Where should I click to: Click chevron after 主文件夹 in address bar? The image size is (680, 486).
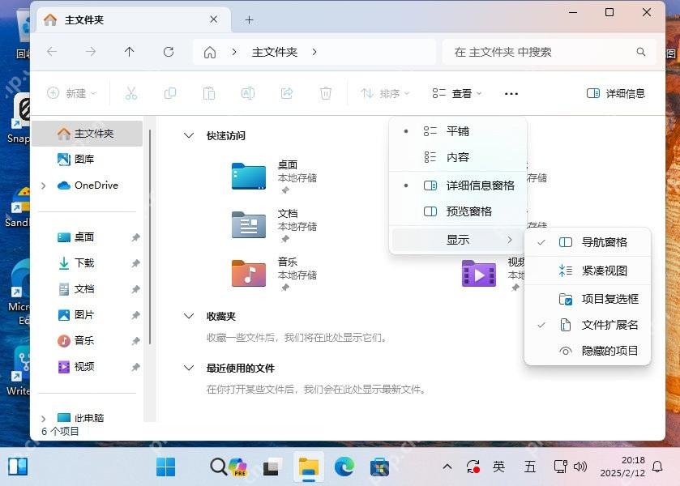[x=314, y=52]
